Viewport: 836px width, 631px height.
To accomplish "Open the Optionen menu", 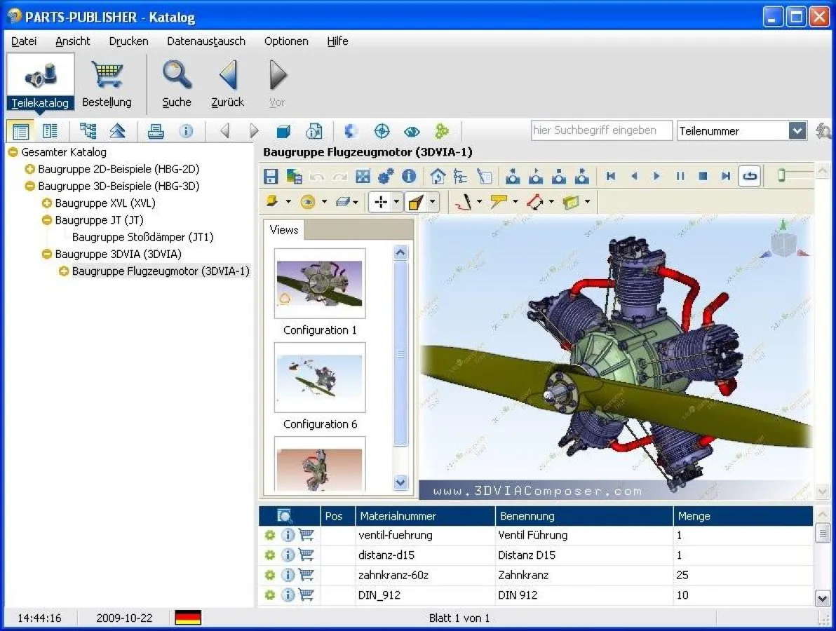I will point(286,41).
